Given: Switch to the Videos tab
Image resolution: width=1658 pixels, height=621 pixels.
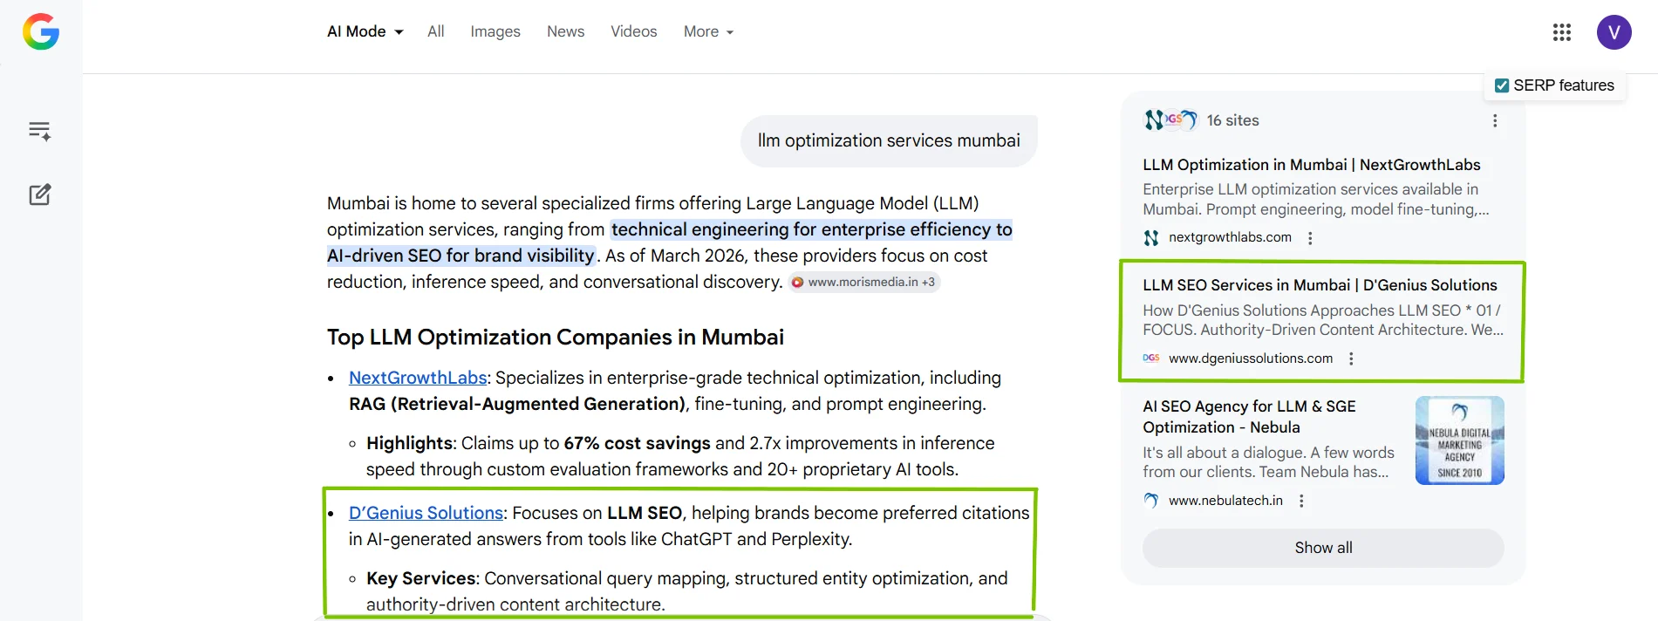Looking at the screenshot, I should coord(634,31).
